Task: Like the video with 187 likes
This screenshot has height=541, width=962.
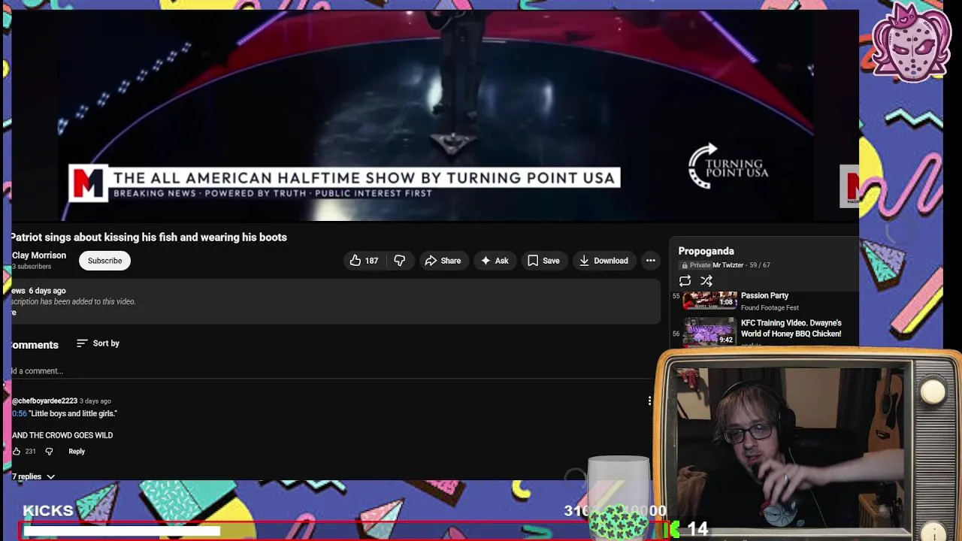Action: click(x=364, y=261)
